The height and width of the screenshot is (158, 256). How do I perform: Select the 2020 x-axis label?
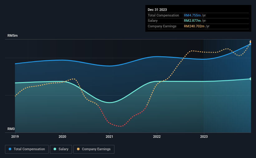(x=62, y=137)
